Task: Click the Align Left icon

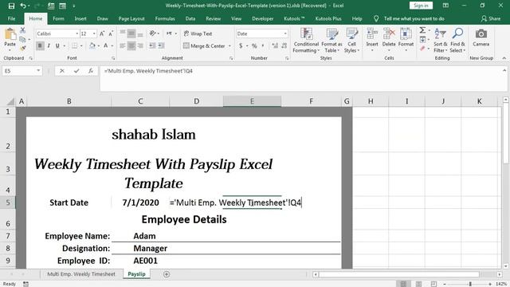Action: pos(123,46)
